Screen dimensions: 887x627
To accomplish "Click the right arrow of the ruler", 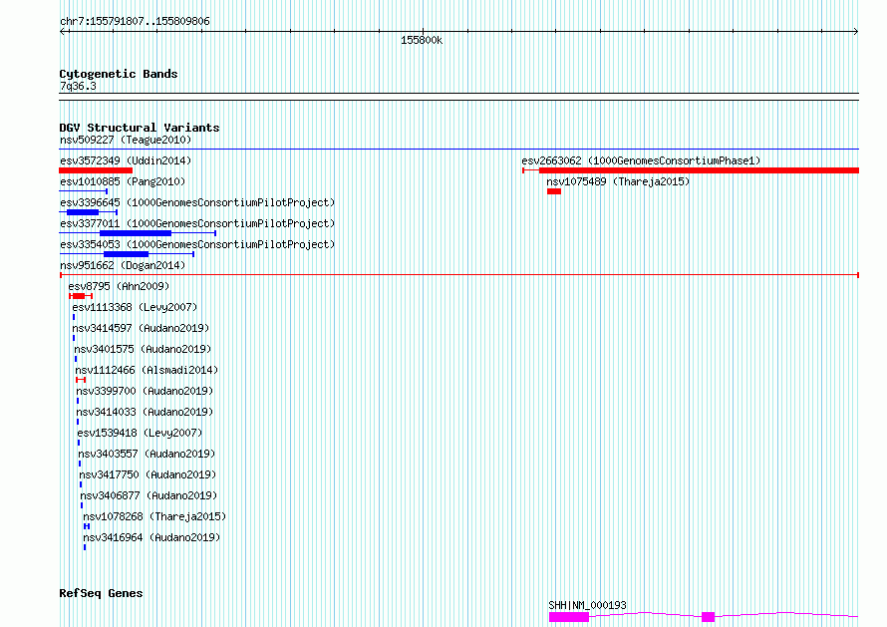I will (856, 32).
